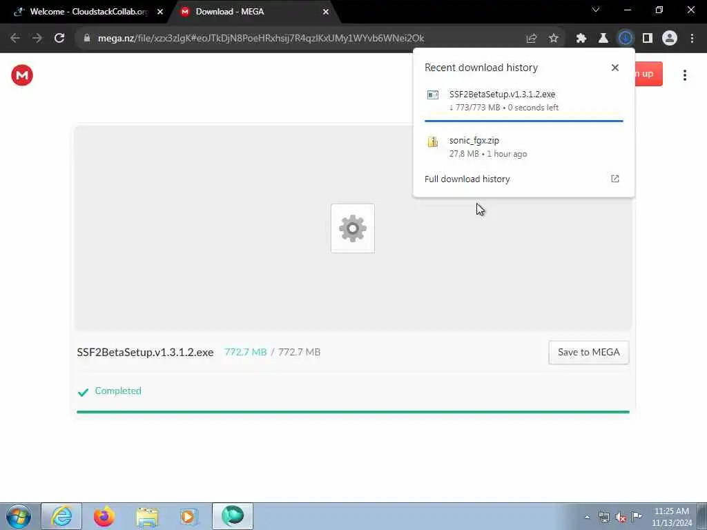Open the Chrome three-dot menu
707x530 pixels.
(692, 39)
